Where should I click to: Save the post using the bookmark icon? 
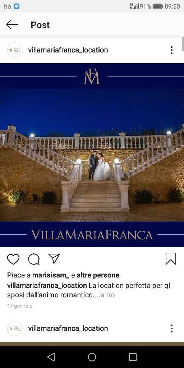(x=171, y=259)
